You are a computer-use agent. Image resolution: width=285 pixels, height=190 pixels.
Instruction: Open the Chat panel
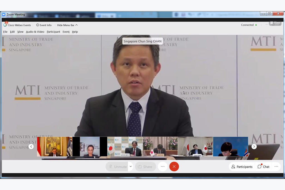tap(264, 167)
